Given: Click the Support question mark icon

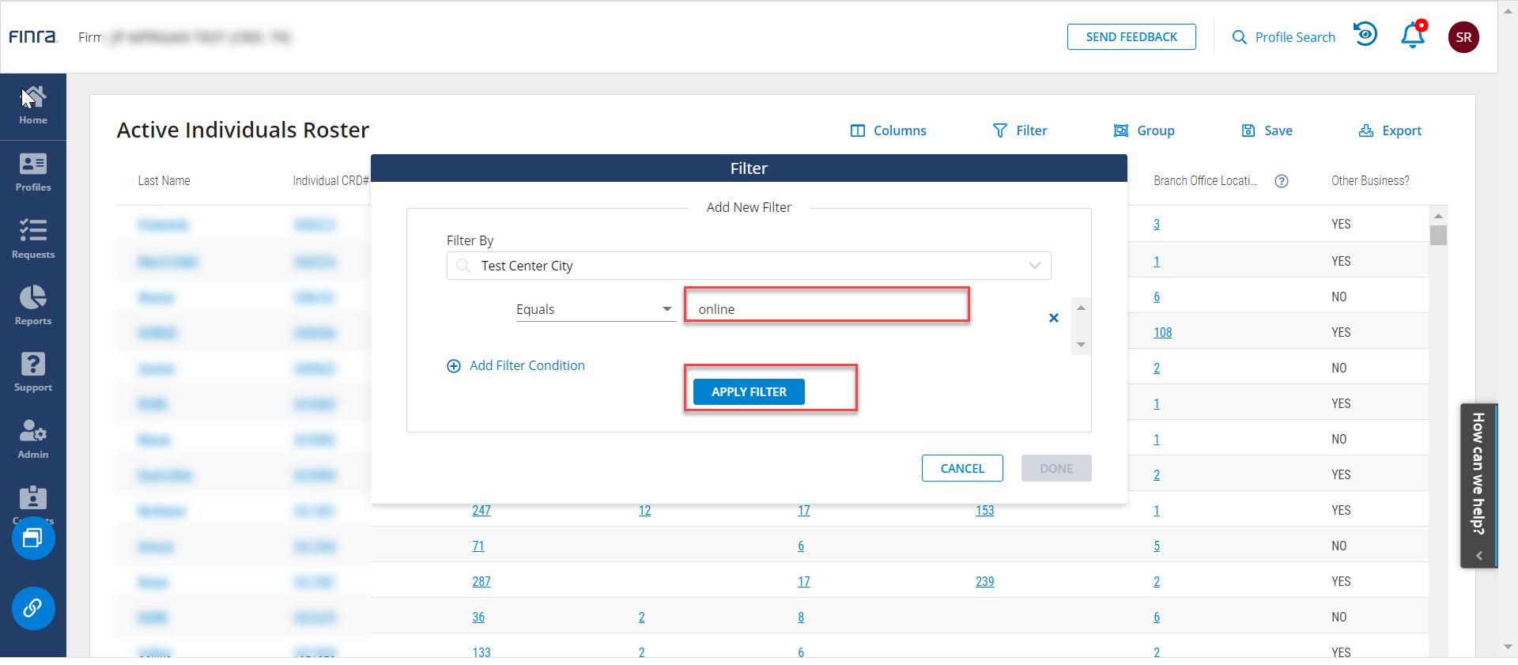Looking at the screenshot, I should tap(33, 365).
